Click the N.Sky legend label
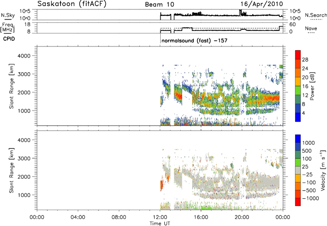The image size is (327, 226). tap(8, 15)
